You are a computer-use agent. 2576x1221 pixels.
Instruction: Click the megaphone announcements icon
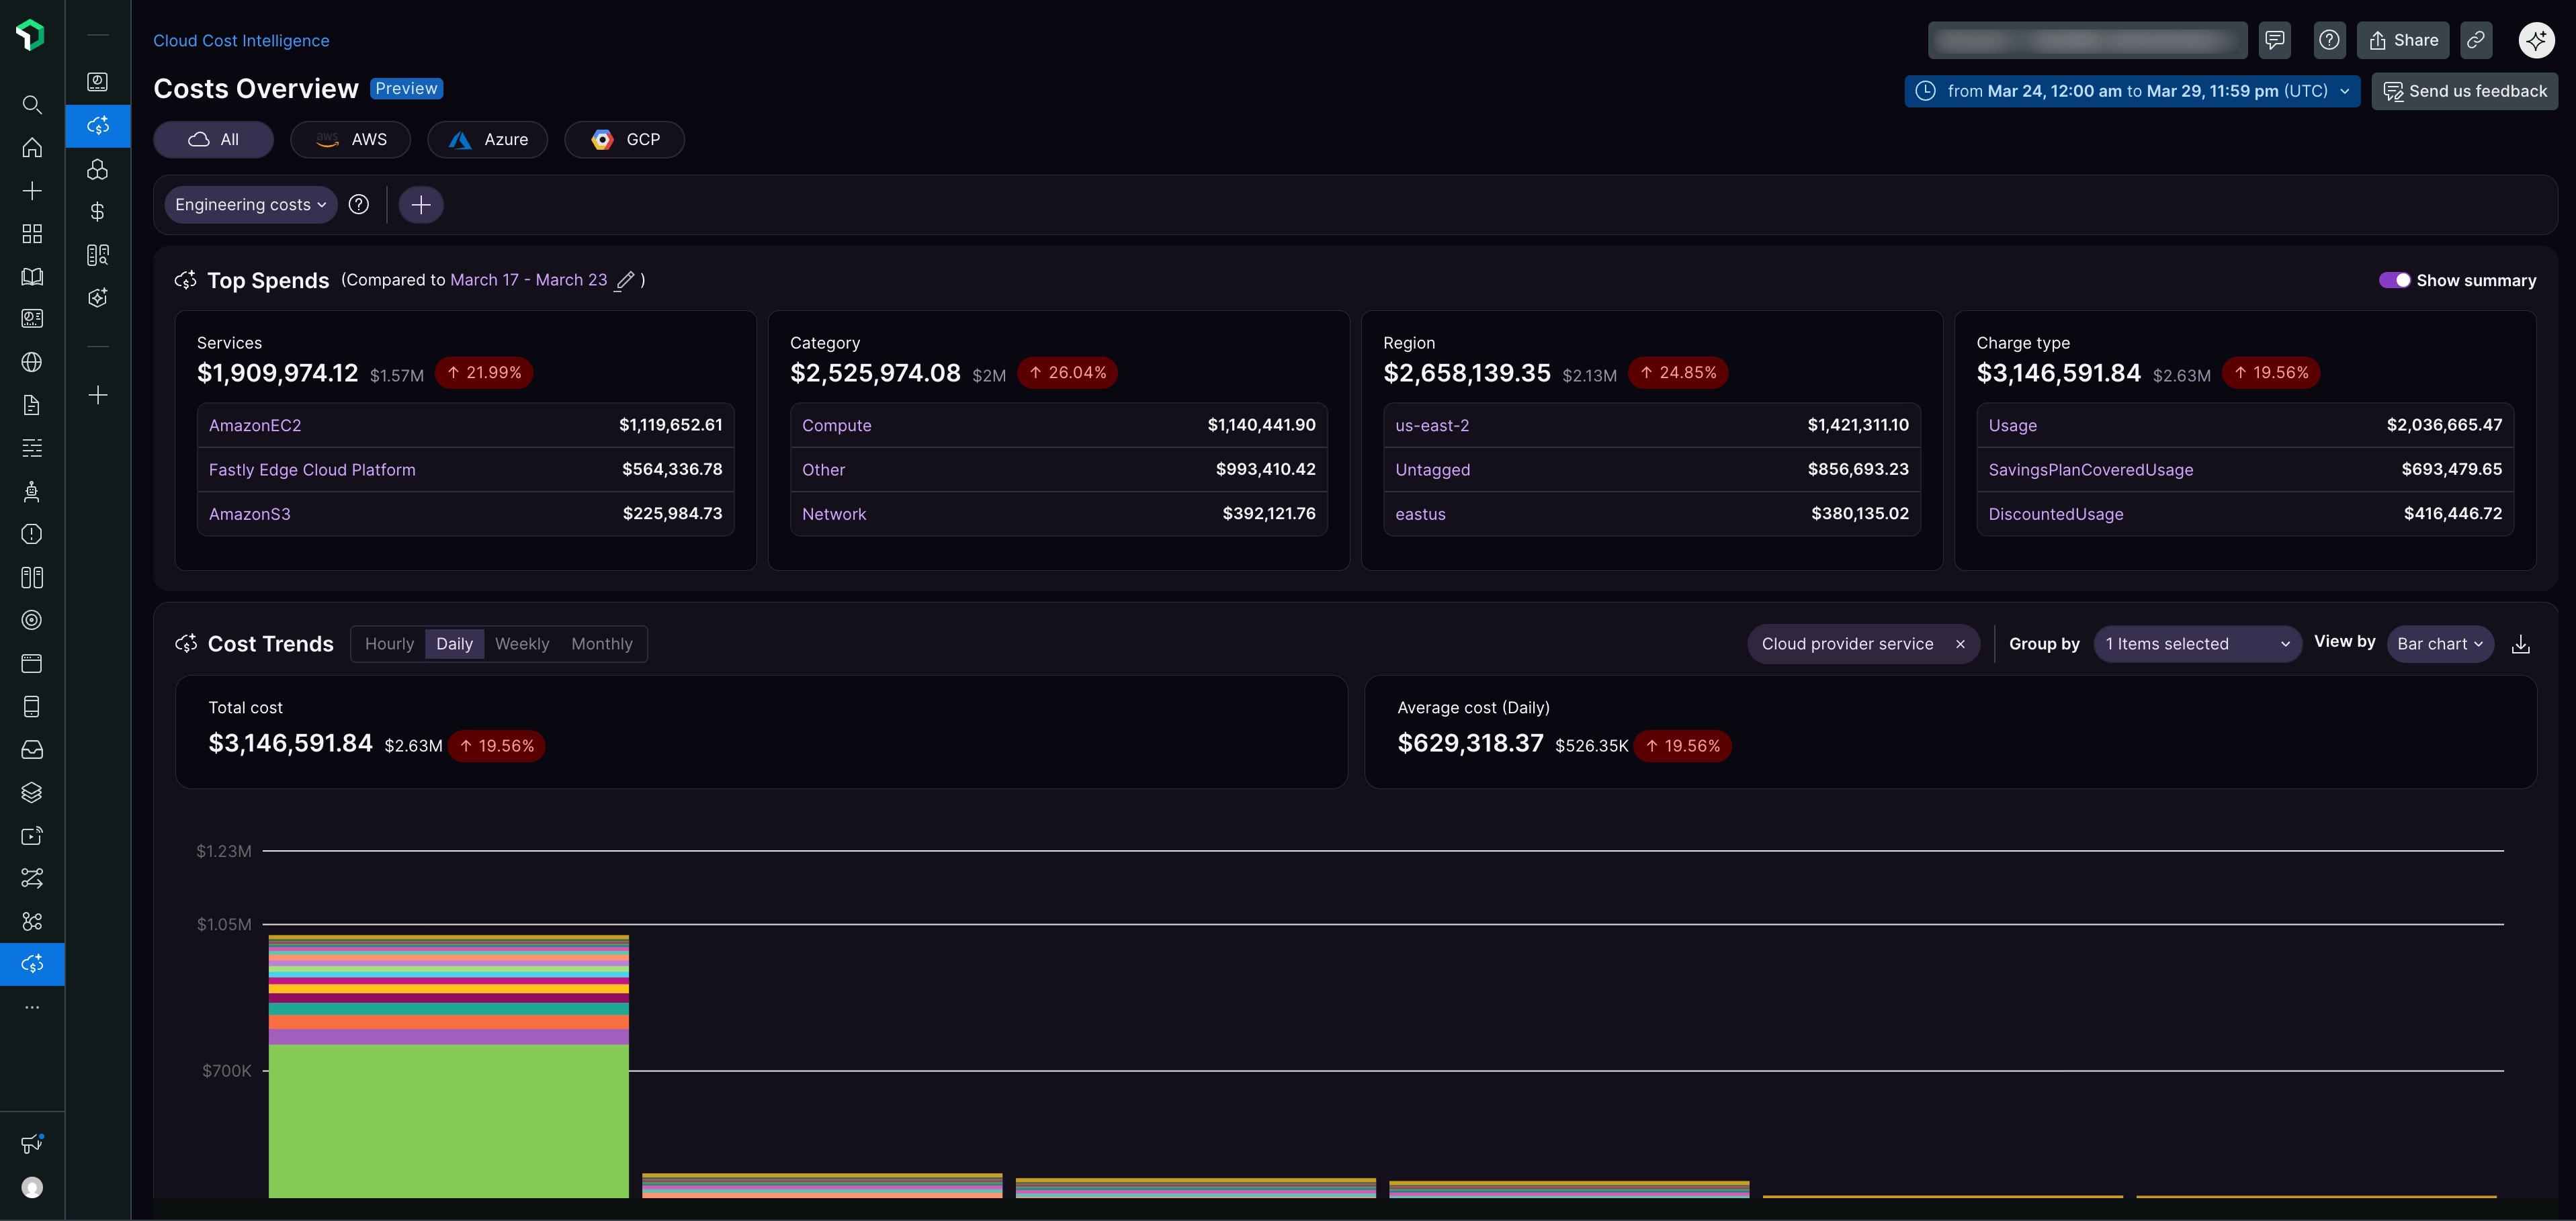coord(32,1143)
